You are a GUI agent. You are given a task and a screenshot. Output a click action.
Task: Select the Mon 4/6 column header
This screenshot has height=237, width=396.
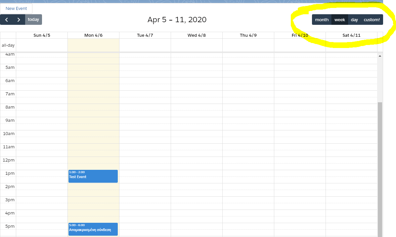point(93,35)
